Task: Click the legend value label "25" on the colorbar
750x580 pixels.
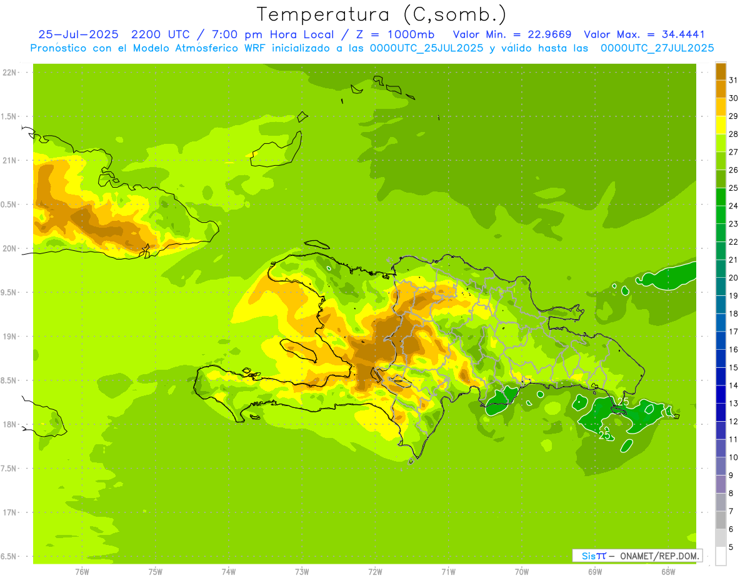Action: (x=734, y=188)
